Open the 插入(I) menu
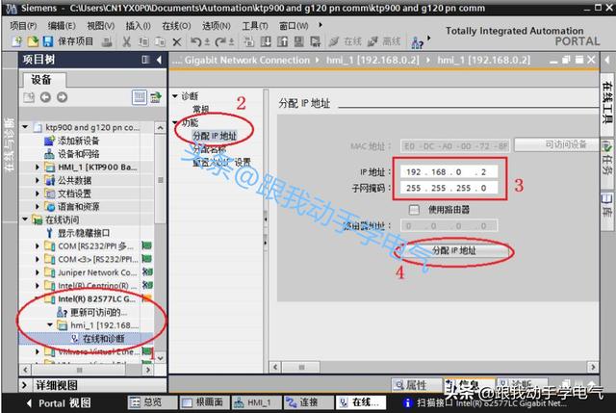The height and width of the screenshot is (413, 616). click(x=138, y=26)
